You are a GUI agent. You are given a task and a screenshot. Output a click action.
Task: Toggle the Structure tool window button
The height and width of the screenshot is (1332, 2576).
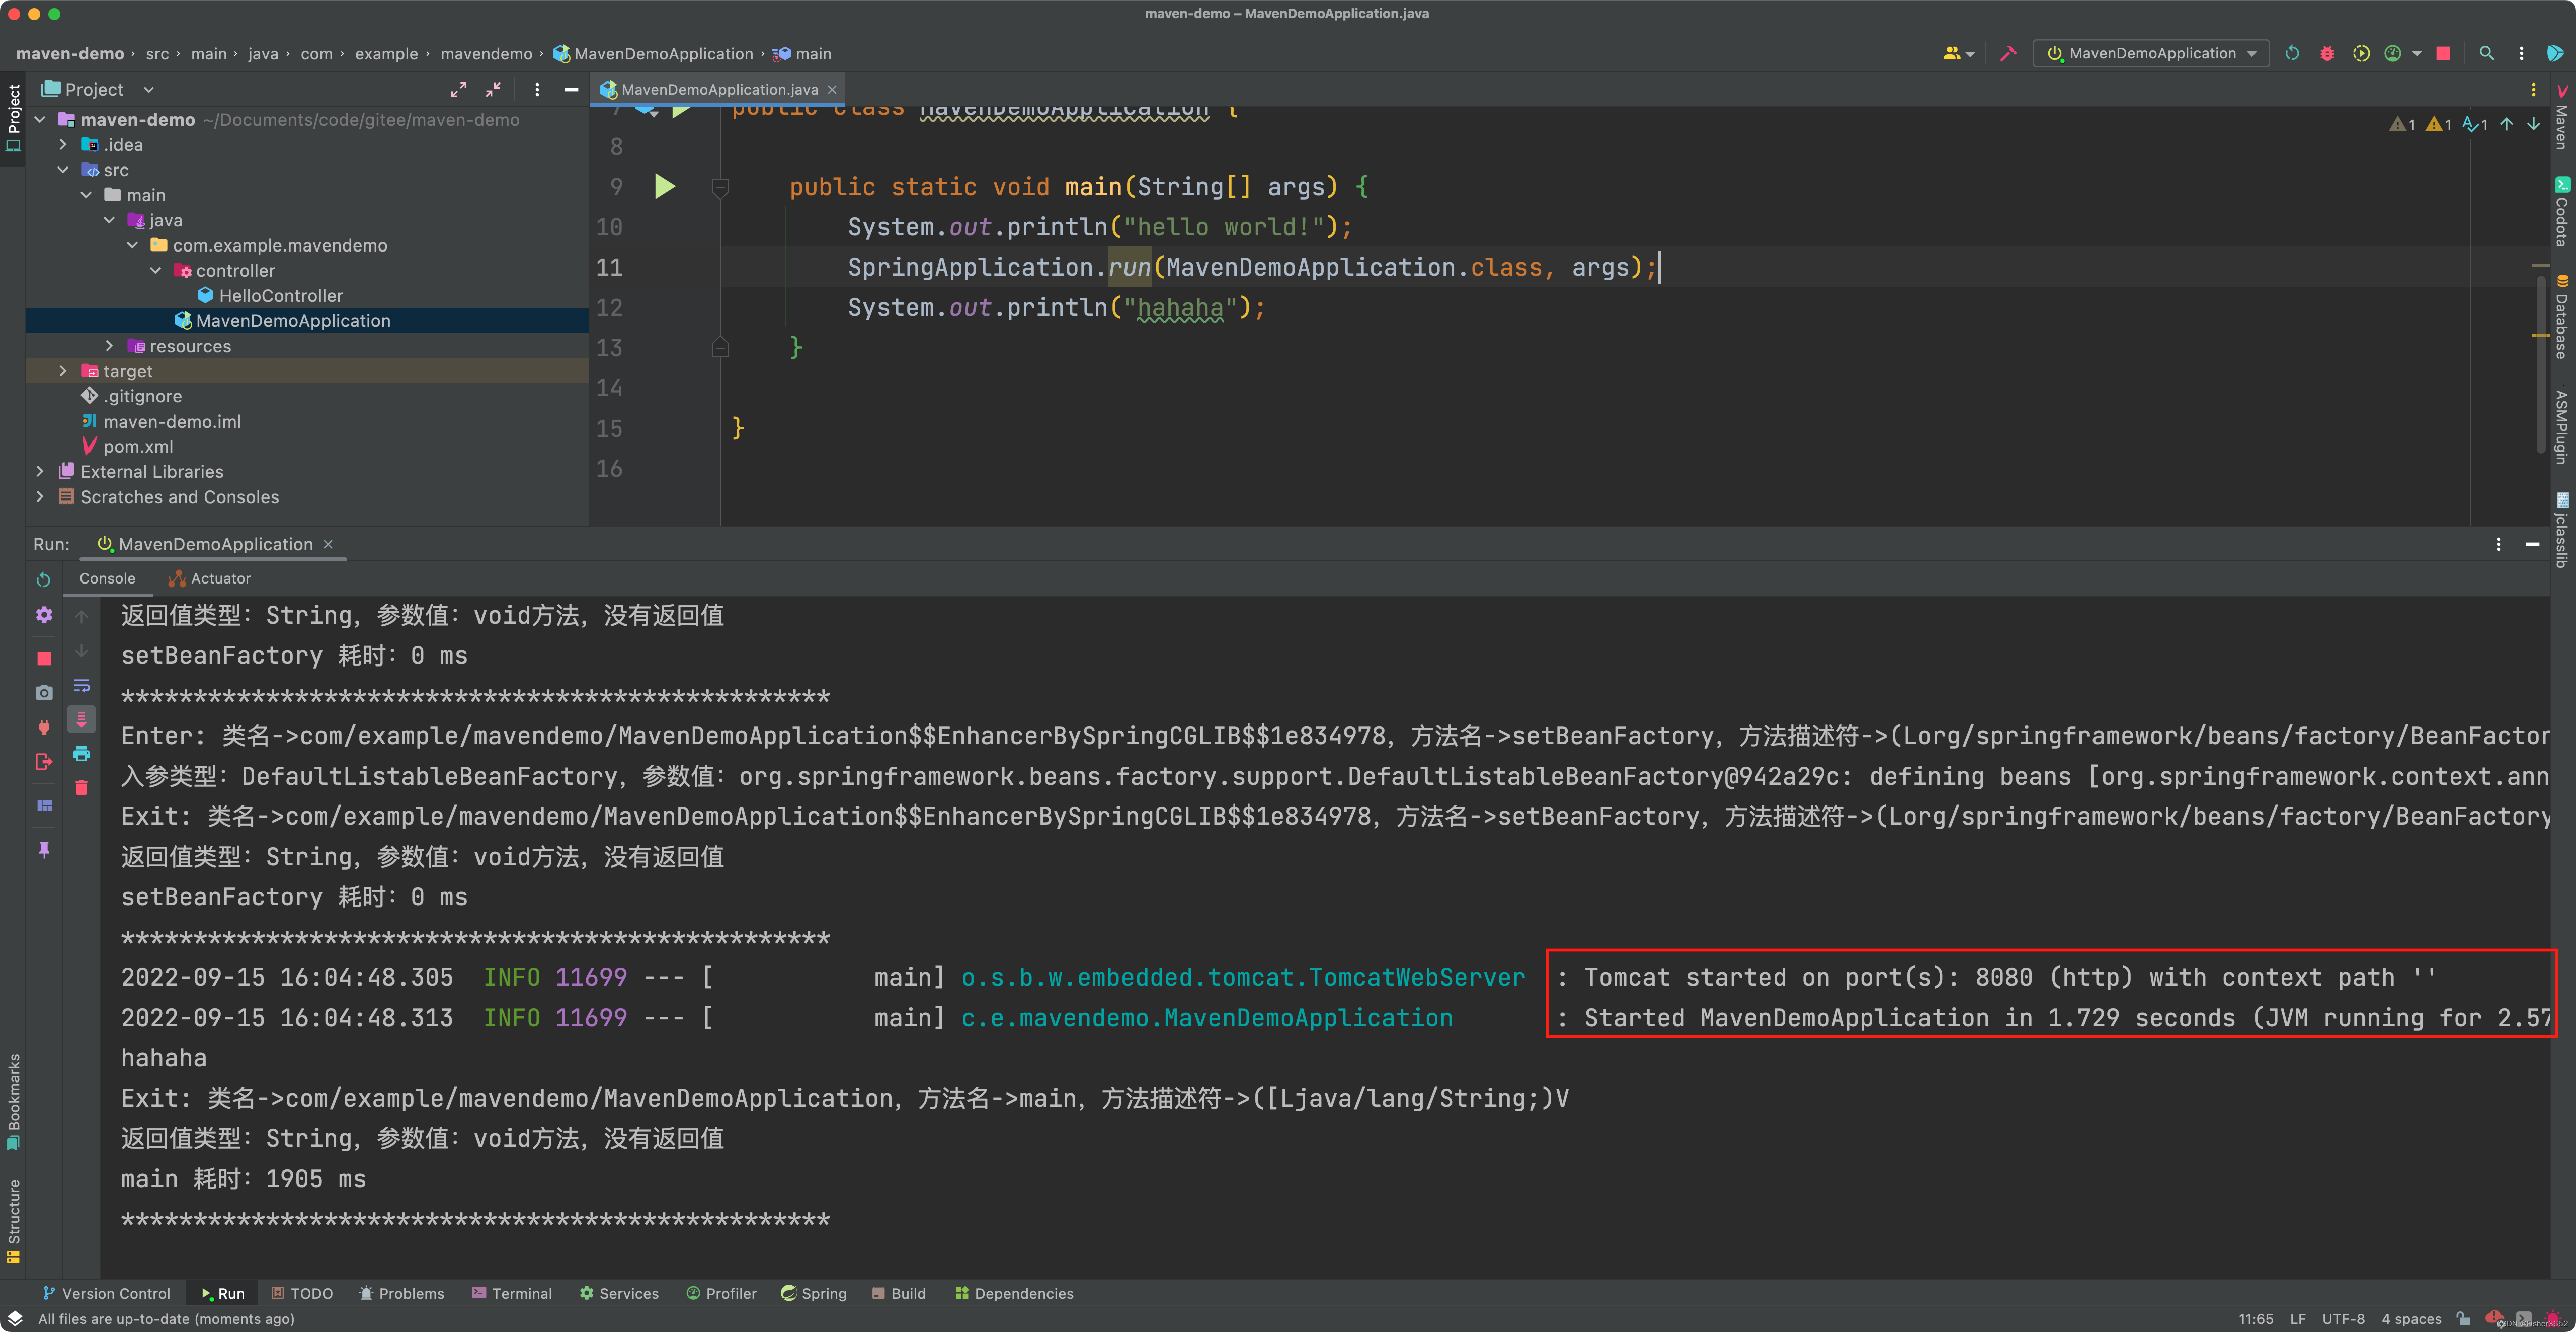click(x=13, y=1221)
